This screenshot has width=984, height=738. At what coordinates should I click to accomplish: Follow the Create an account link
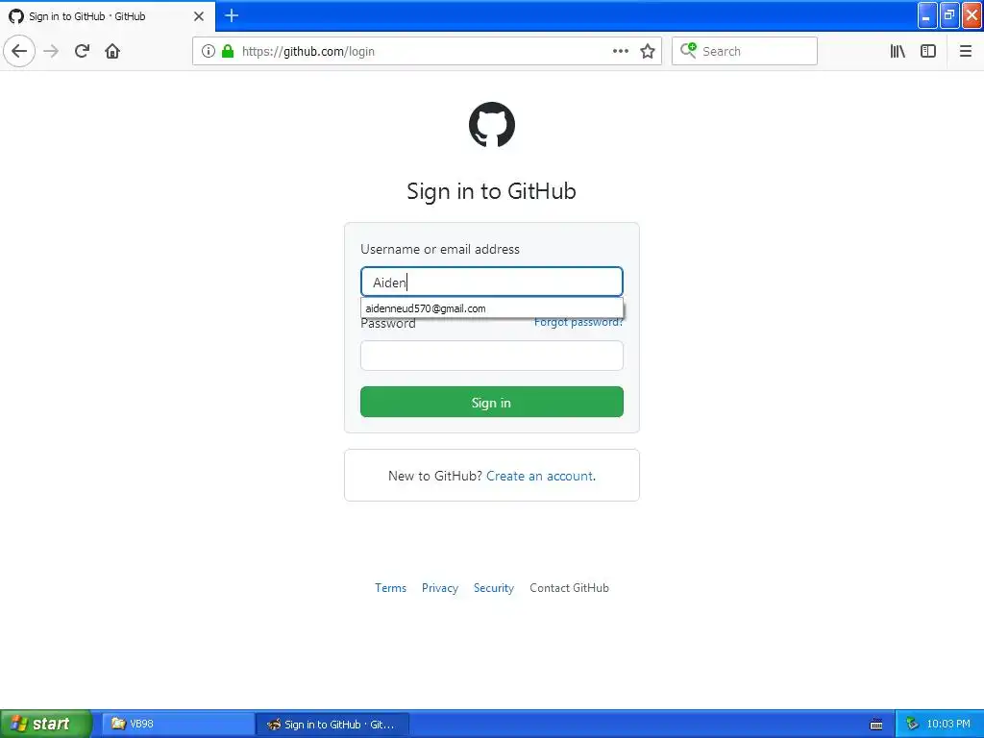(x=540, y=476)
